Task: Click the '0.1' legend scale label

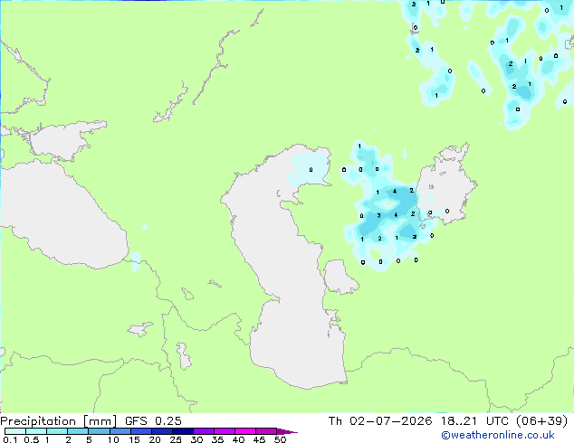Action: click(x=10, y=439)
